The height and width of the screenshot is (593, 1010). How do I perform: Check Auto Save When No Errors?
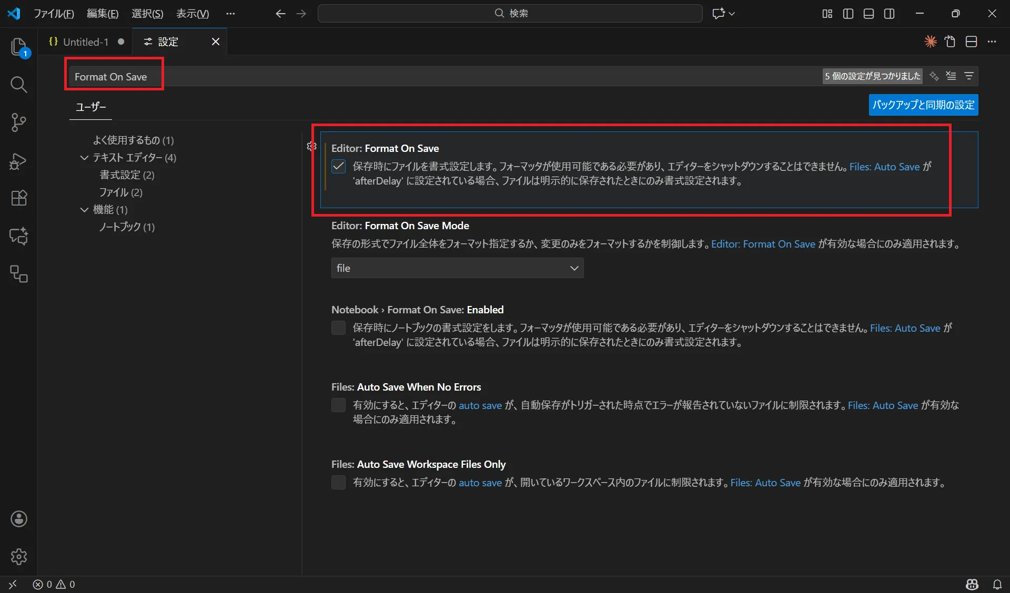click(x=338, y=405)
